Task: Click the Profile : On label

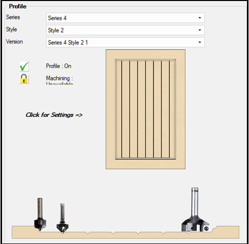Action: coord(58,66)
